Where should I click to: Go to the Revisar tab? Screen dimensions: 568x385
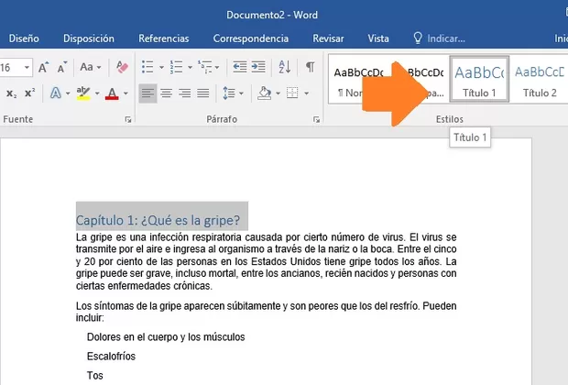point(328,38)
